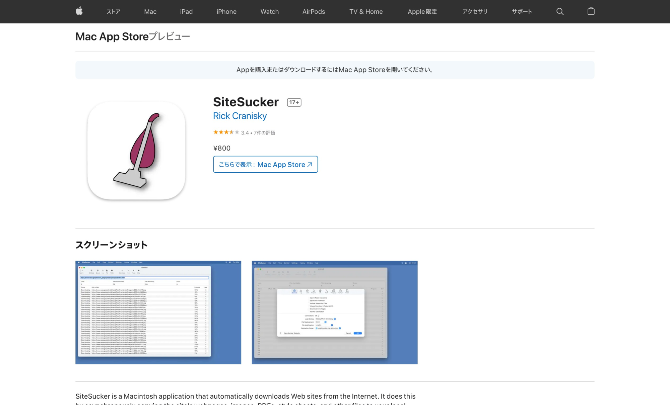
Task: Open the AirPods navigation item
Action: coord(314,11)
